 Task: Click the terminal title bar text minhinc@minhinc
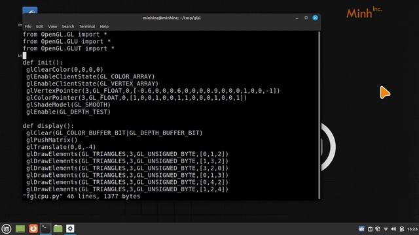tap(172, 18)
